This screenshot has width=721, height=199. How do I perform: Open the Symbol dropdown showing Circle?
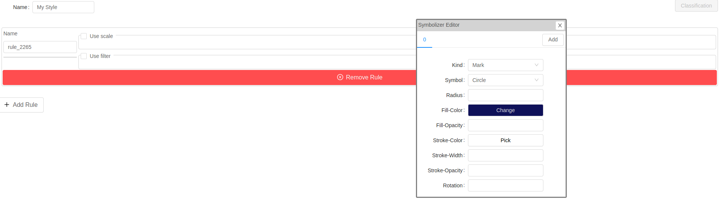[505, 80]
